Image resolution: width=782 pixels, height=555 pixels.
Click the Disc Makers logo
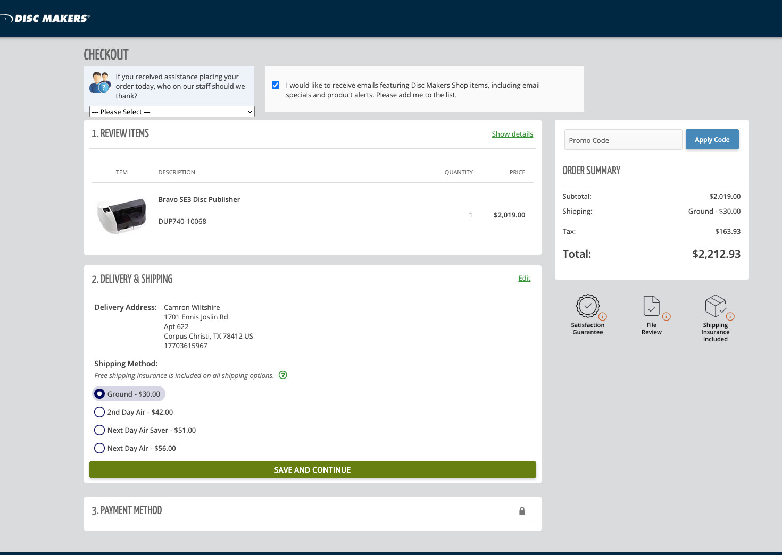coord(46,19)
